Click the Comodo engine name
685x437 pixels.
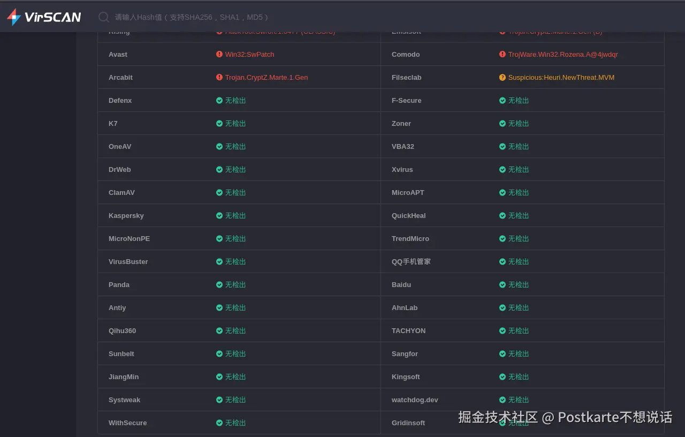pyautogui.click(x=406, y=55)
